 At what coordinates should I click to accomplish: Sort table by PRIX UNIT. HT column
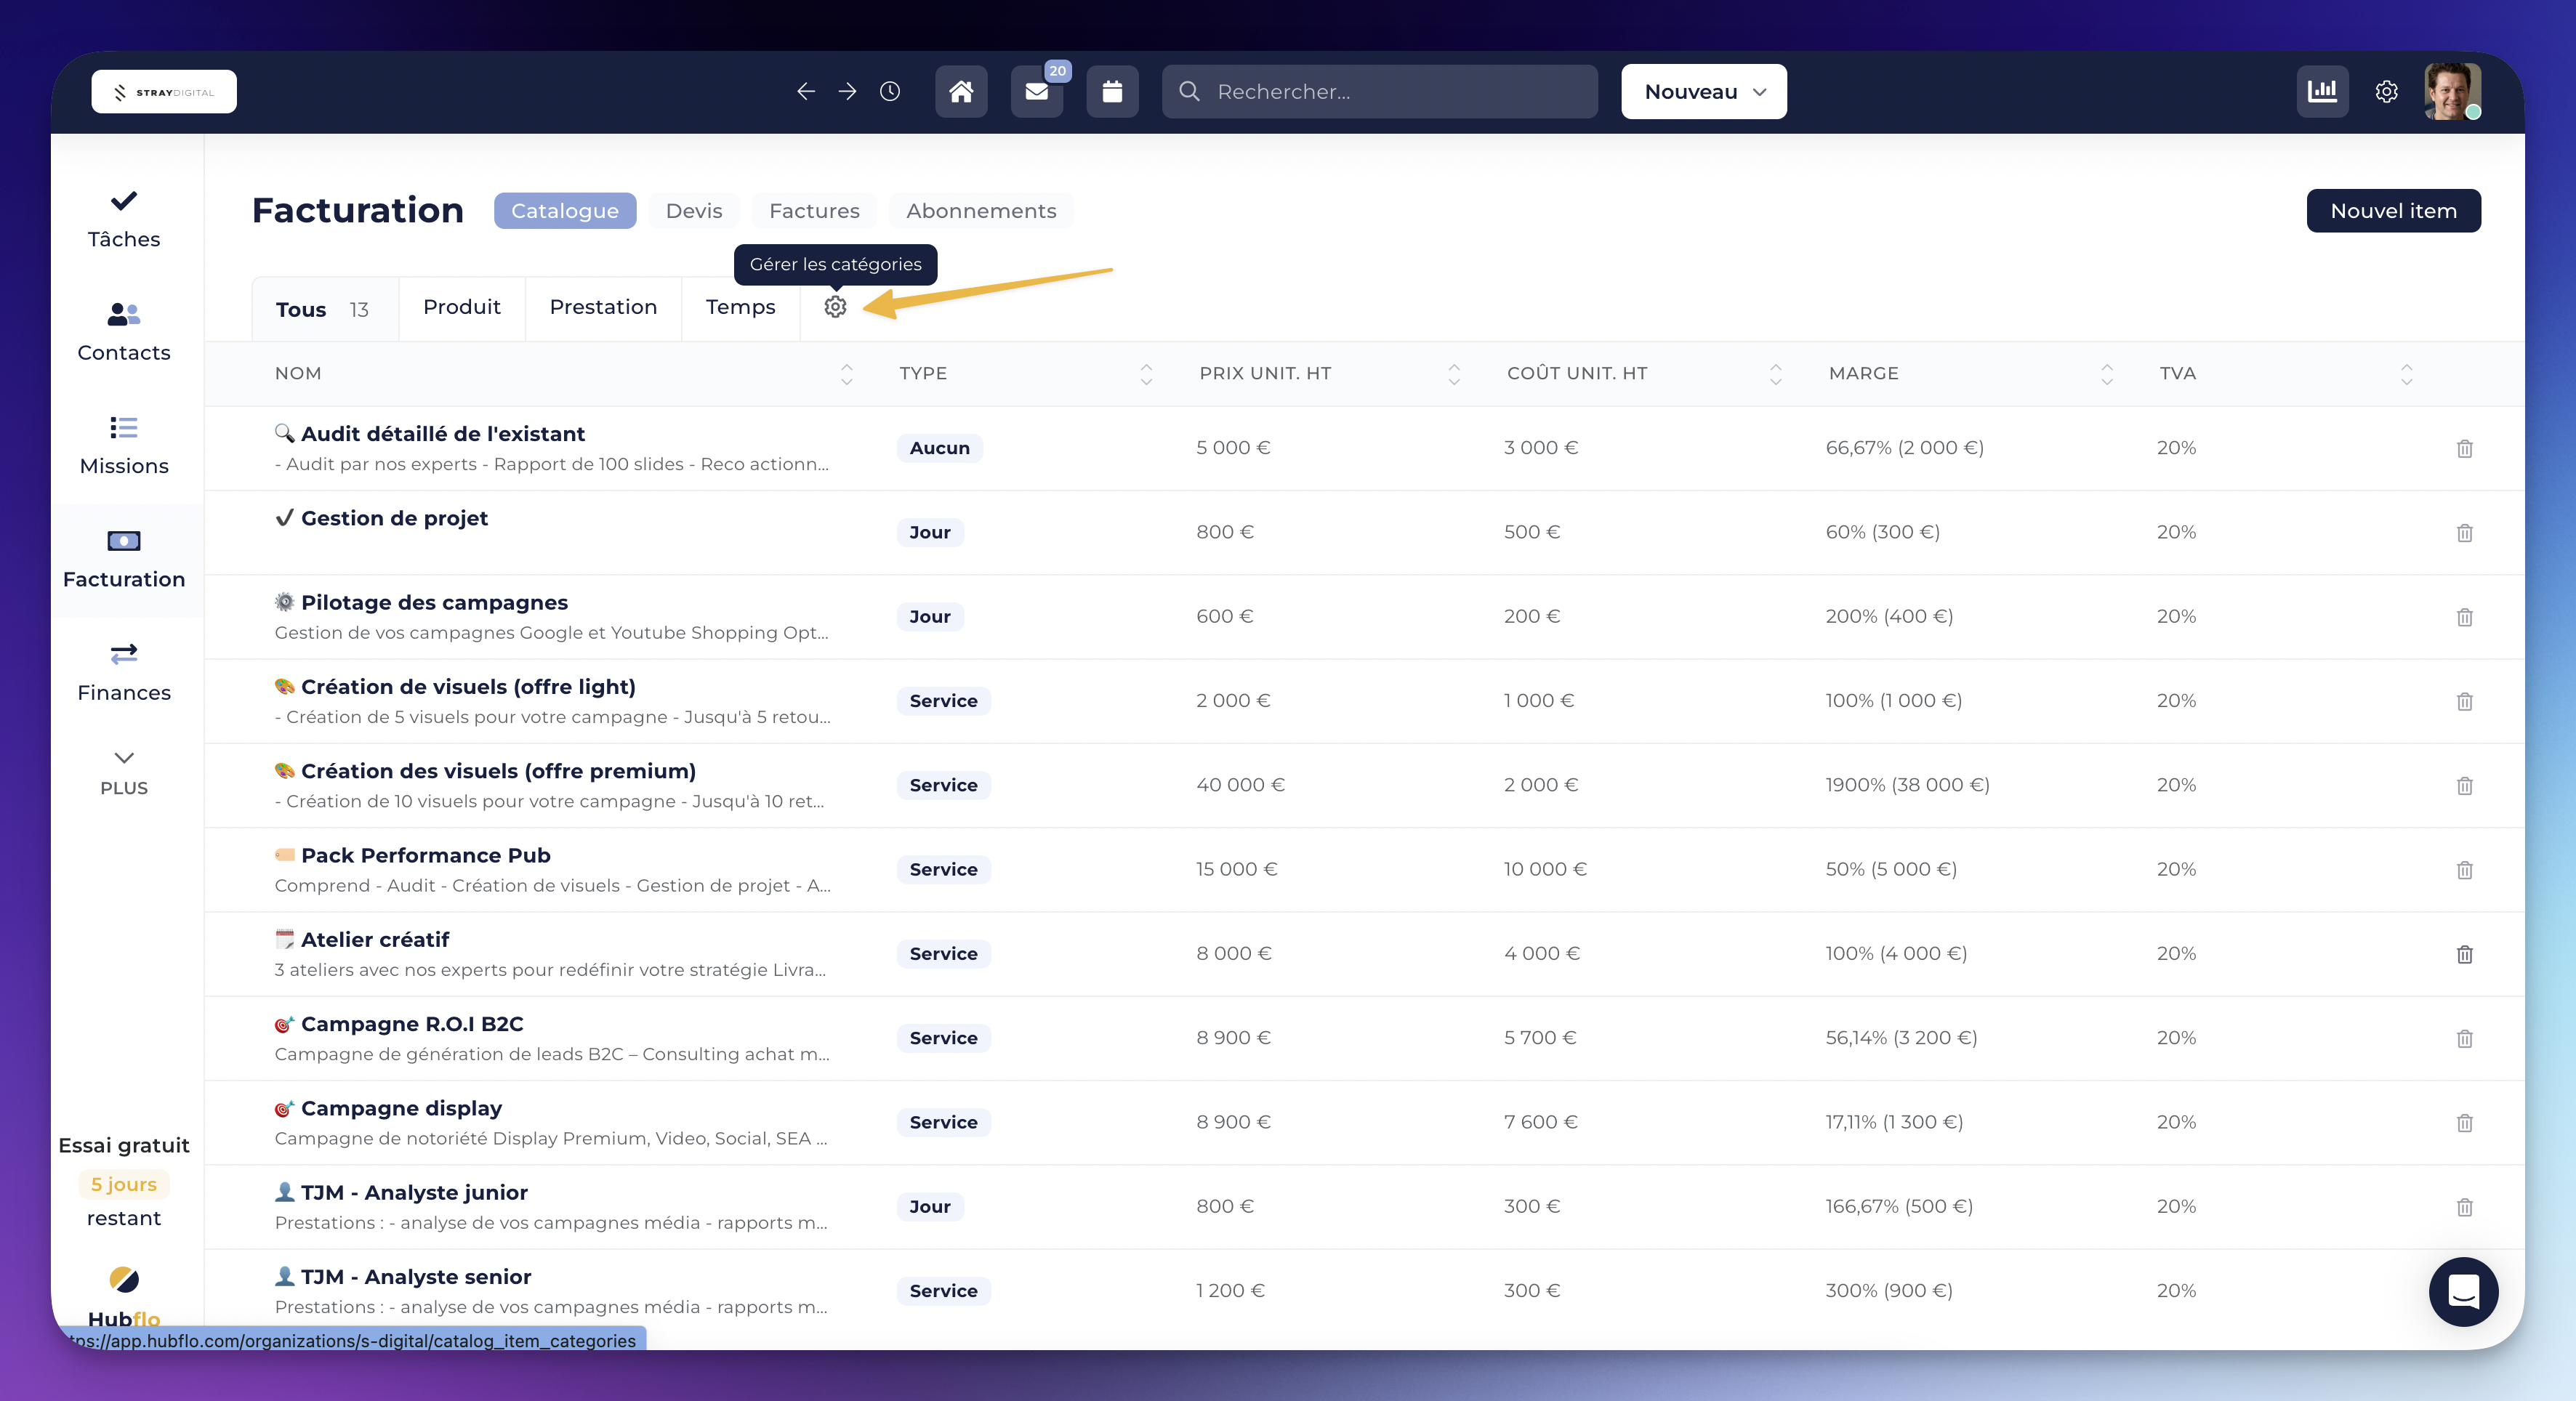click(x=1454, y=374)
